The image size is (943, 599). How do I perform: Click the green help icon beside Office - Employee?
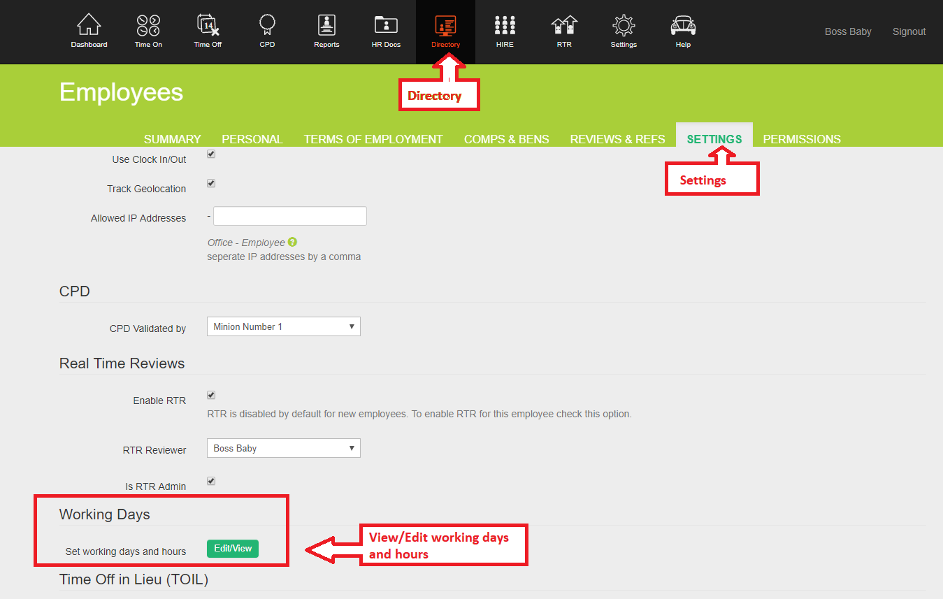pos(292,242)
